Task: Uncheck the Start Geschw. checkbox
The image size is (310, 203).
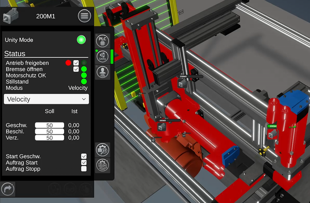Action: pyautogui.click(x=84, y=156)
